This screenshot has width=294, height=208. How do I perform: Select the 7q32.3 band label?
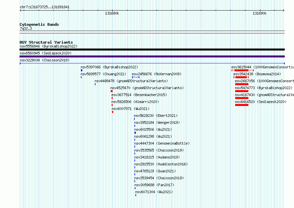tap(26, 28)
